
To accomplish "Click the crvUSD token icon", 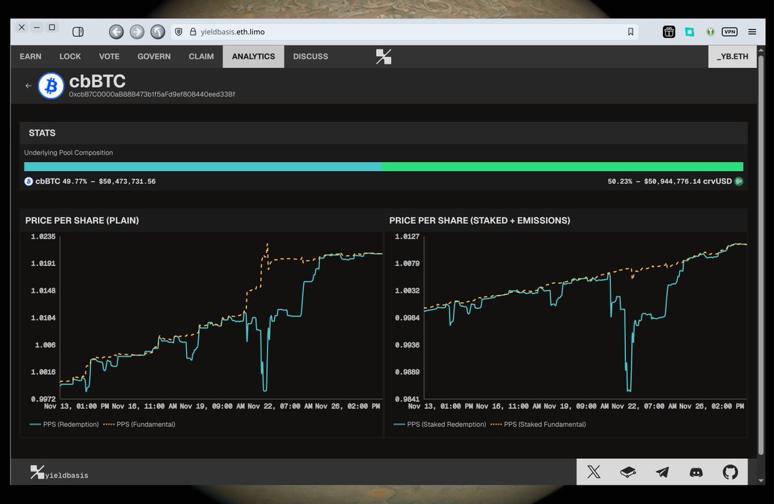I will point(739,181).
